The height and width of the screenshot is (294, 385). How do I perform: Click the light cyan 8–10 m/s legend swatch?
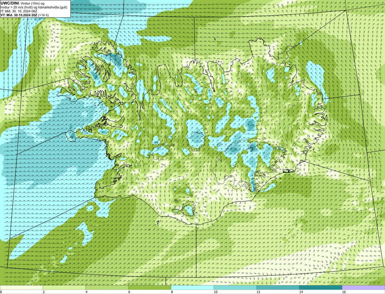[192, 287]
